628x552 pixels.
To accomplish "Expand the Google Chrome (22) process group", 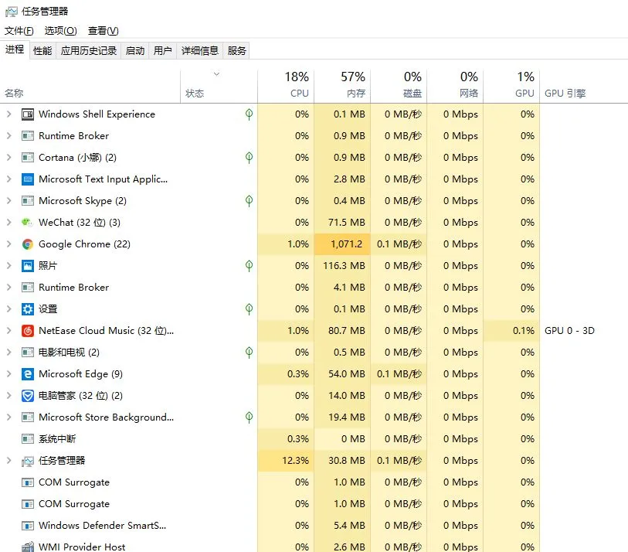I will (x=8, y=244).
